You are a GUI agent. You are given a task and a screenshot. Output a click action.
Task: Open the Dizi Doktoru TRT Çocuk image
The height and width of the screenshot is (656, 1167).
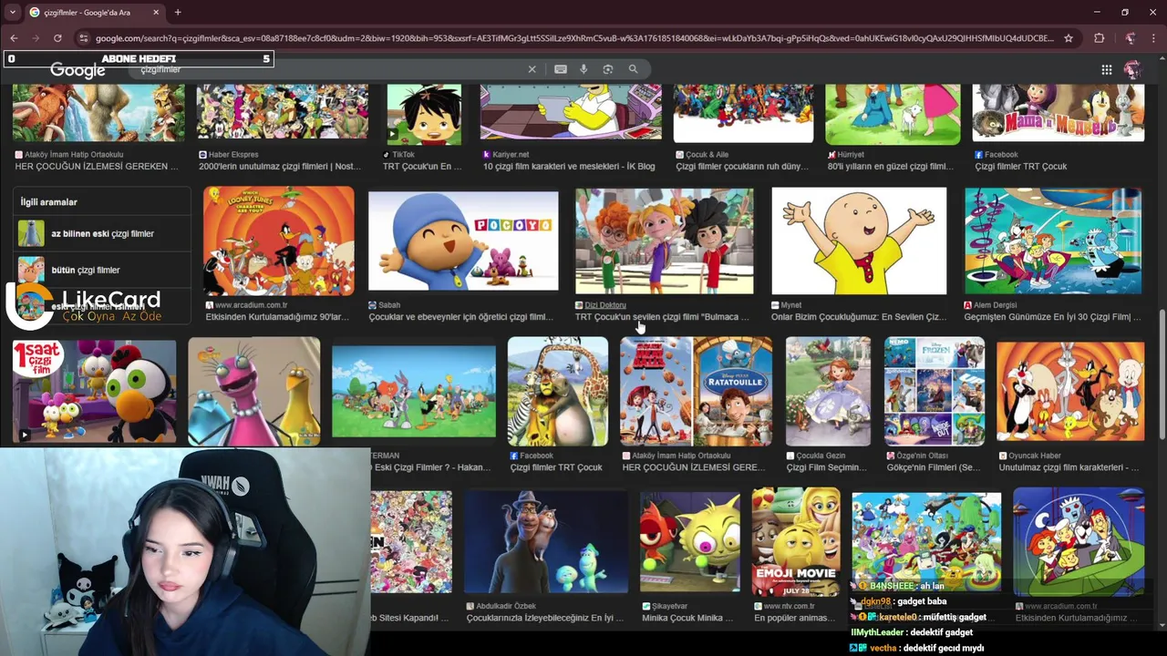pyautogui.click(x=665, y=241)
